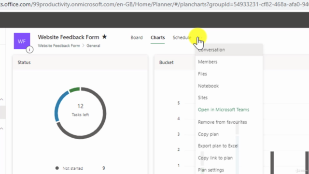The width and height of the screenshot is (309, 174).
Task: Open plan info circle icon
Action: coord(29,49)
